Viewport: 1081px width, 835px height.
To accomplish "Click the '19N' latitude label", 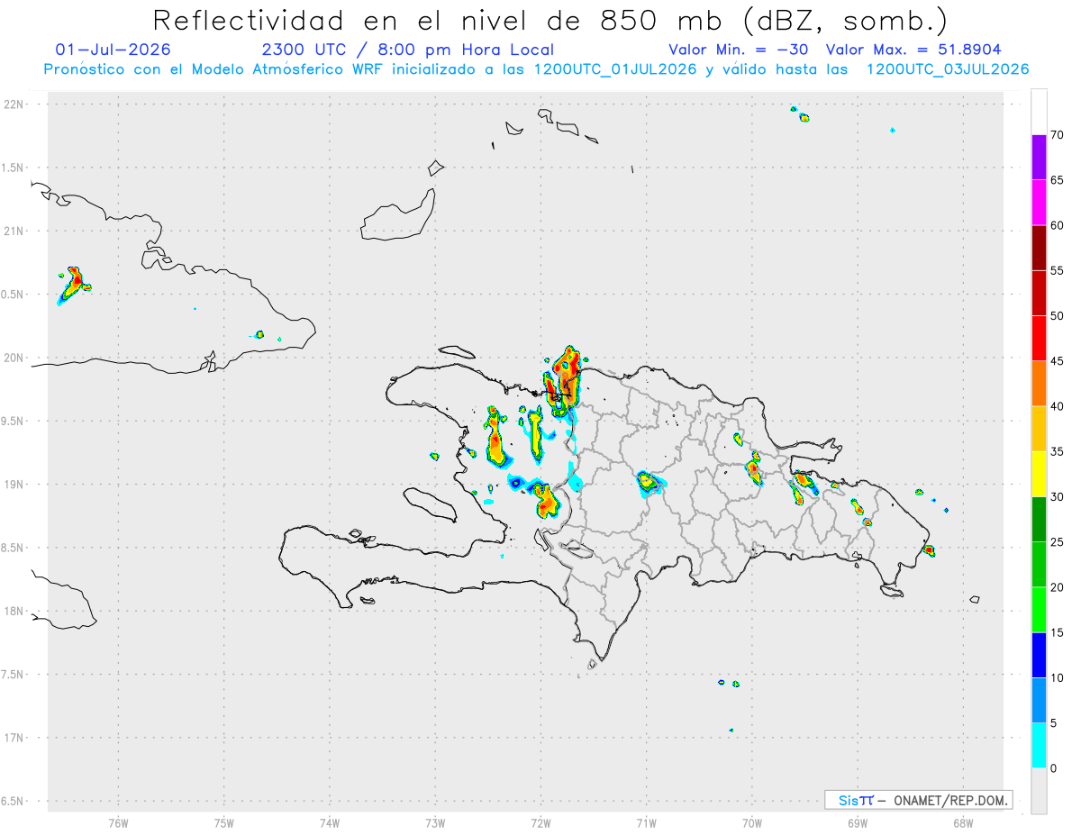I will click(x=15, y=485).
